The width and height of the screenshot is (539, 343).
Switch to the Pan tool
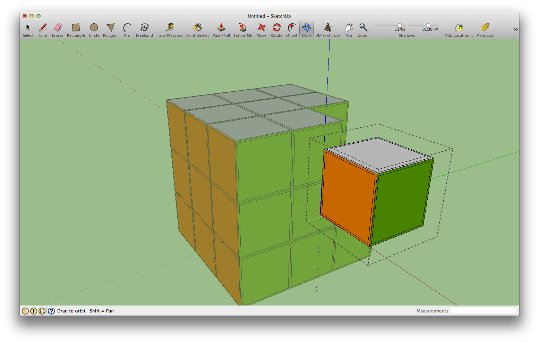[x=349, y=28]
